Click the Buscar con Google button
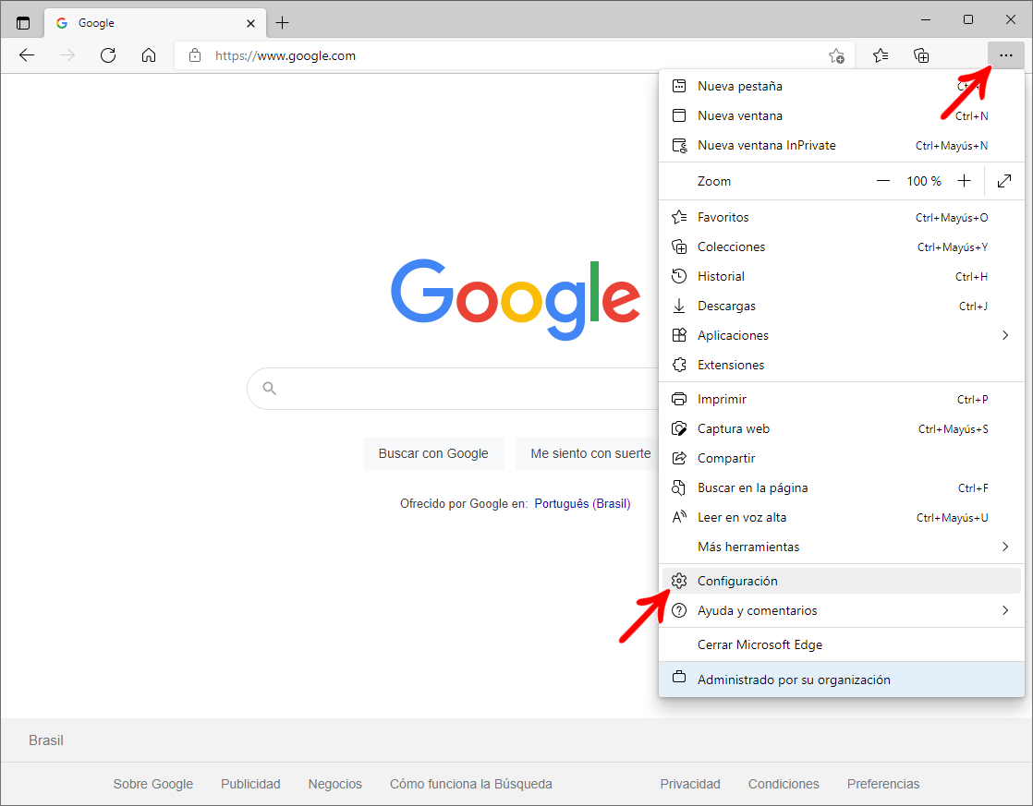 pyautogui.click(x=433, y=453)
